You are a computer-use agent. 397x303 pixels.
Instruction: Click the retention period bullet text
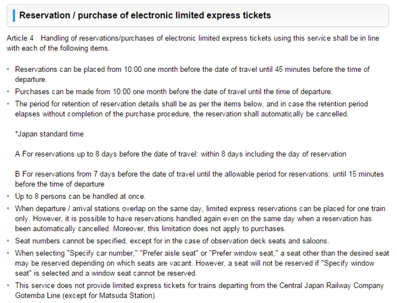[x=191, y=109]
